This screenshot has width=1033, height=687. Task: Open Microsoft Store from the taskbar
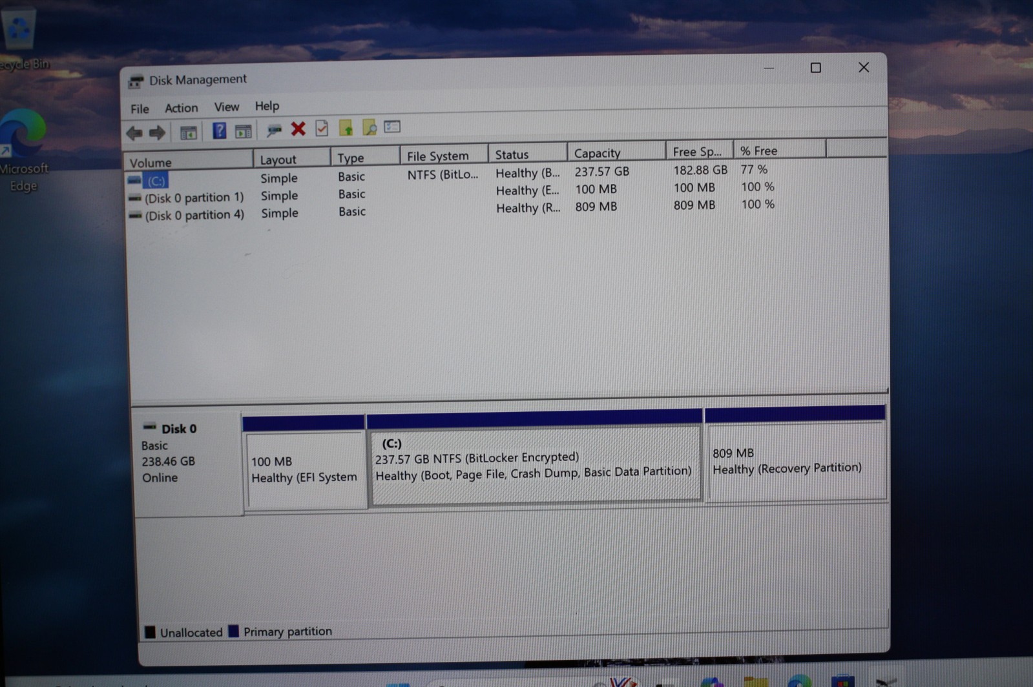842,681
